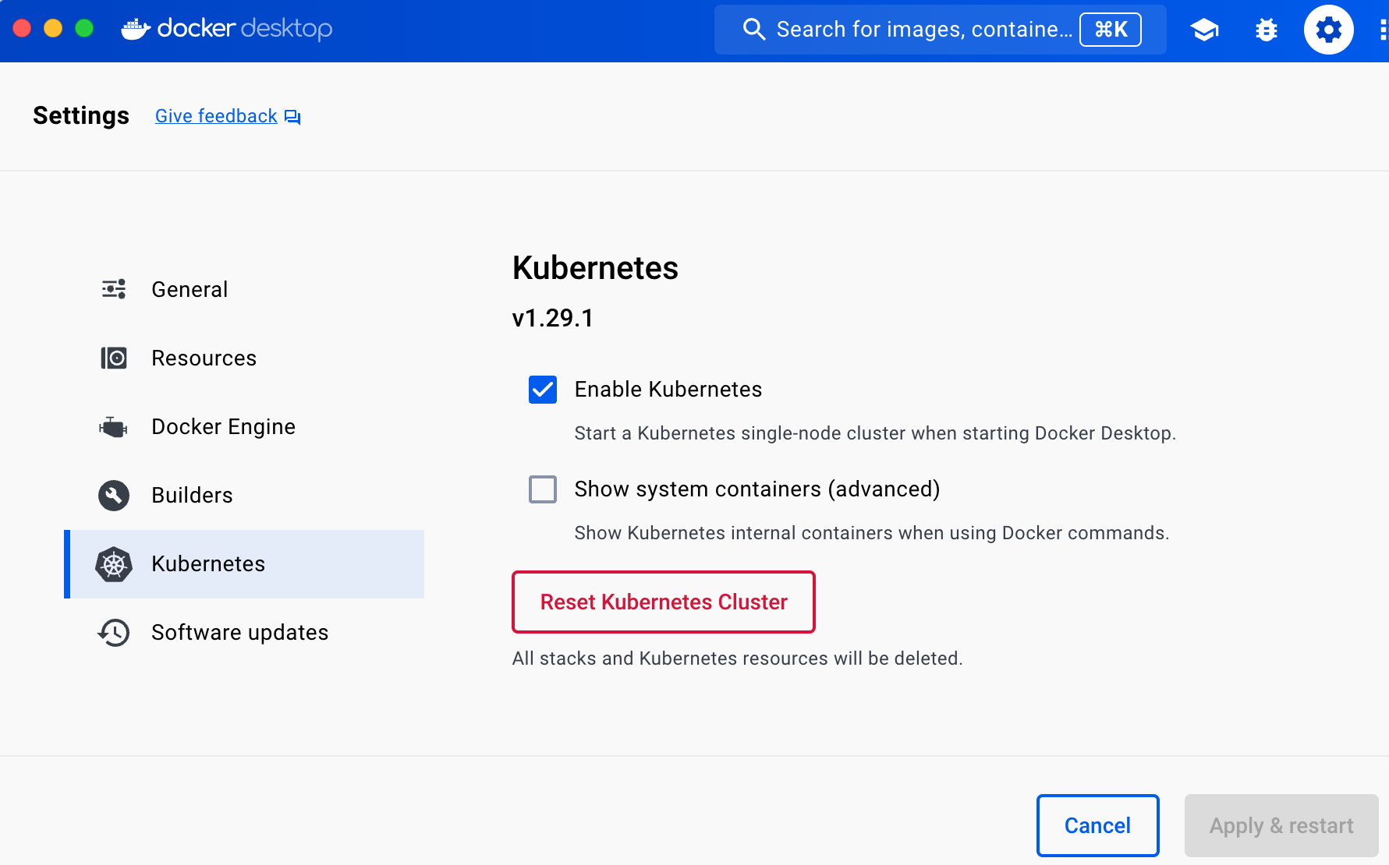1389x865 pixels.
Task: Open Resources settings tab
Action: (x=244, y=358)
